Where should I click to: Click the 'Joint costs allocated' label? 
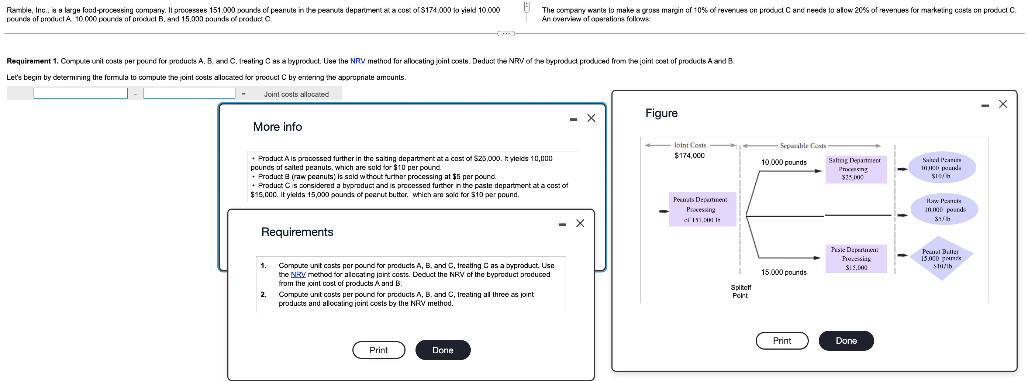(296, 94)
